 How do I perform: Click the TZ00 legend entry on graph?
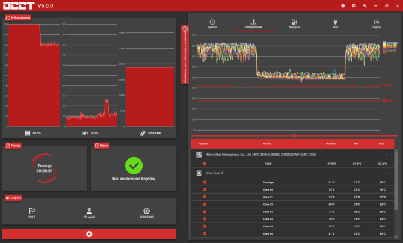click(x=388, y=100)
